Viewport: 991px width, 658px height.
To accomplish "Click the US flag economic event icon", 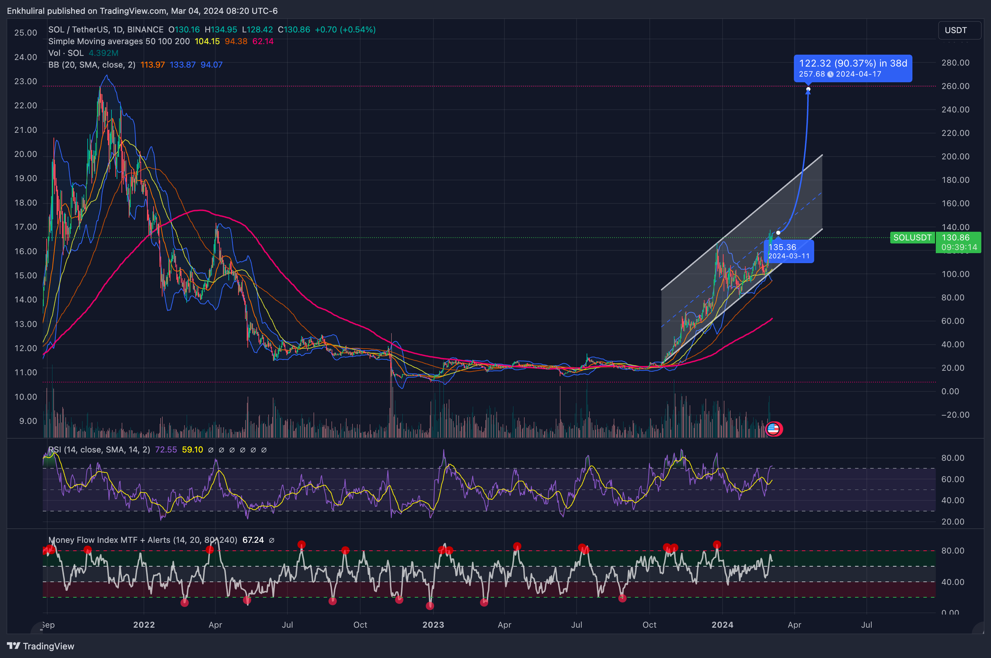I will [774, 429].
